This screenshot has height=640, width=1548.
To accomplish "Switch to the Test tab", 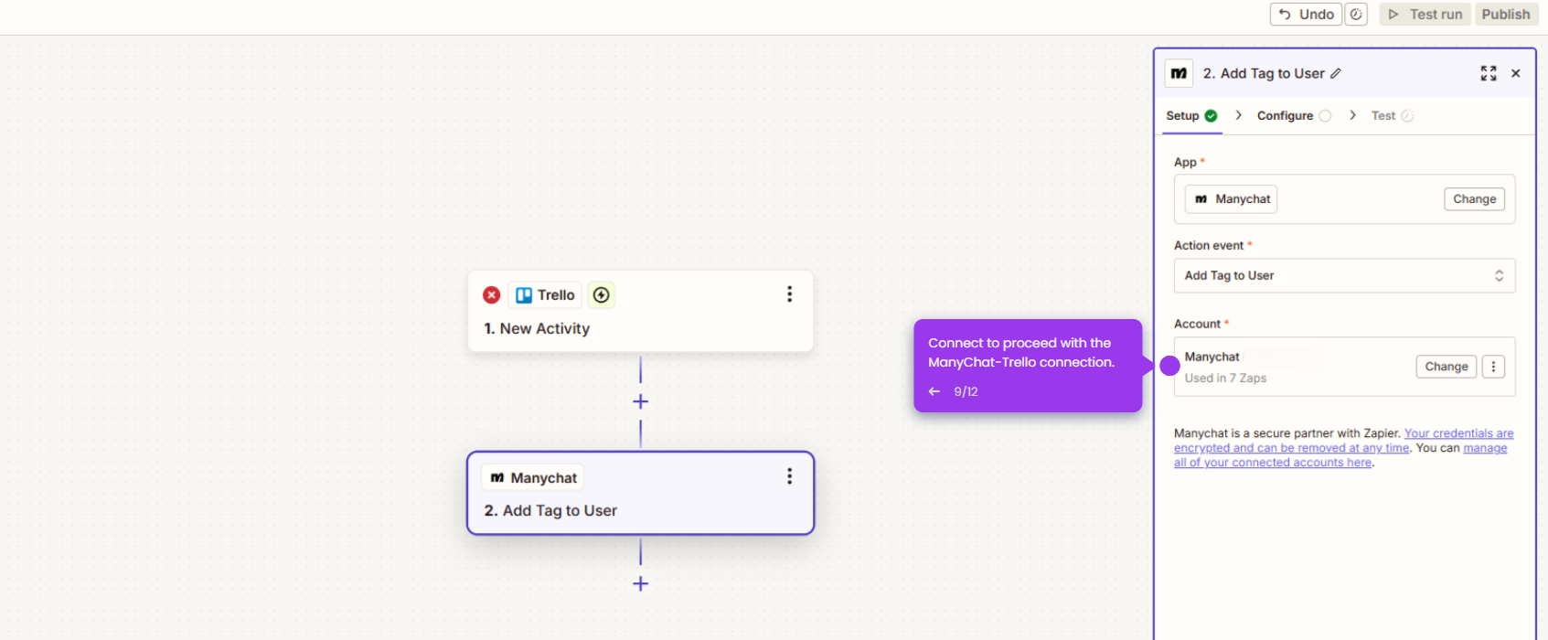I will tap(1392, 116).
